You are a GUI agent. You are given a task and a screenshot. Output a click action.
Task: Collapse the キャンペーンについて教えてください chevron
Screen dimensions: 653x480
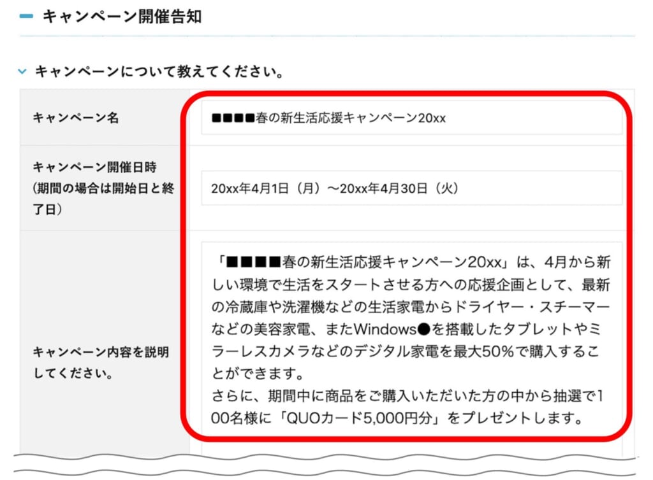click(x=23, y=72)
